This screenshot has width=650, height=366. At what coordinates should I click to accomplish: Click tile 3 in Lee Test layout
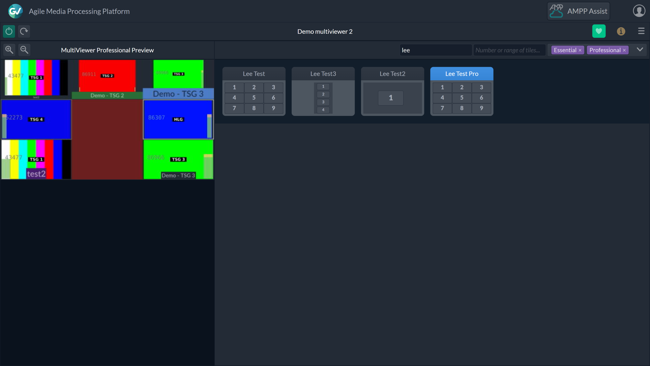(273, 87)
